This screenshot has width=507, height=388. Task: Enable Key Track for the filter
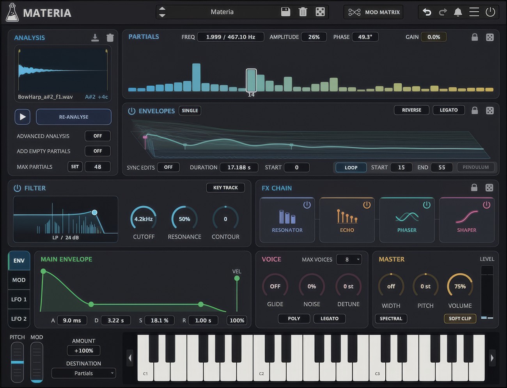point(225,188)
